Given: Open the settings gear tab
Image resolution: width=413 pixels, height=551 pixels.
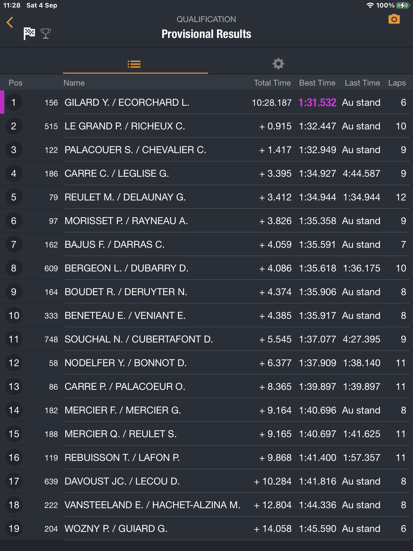Looking at the screenshot, I should pyautogui.click(x=278, y=64).
